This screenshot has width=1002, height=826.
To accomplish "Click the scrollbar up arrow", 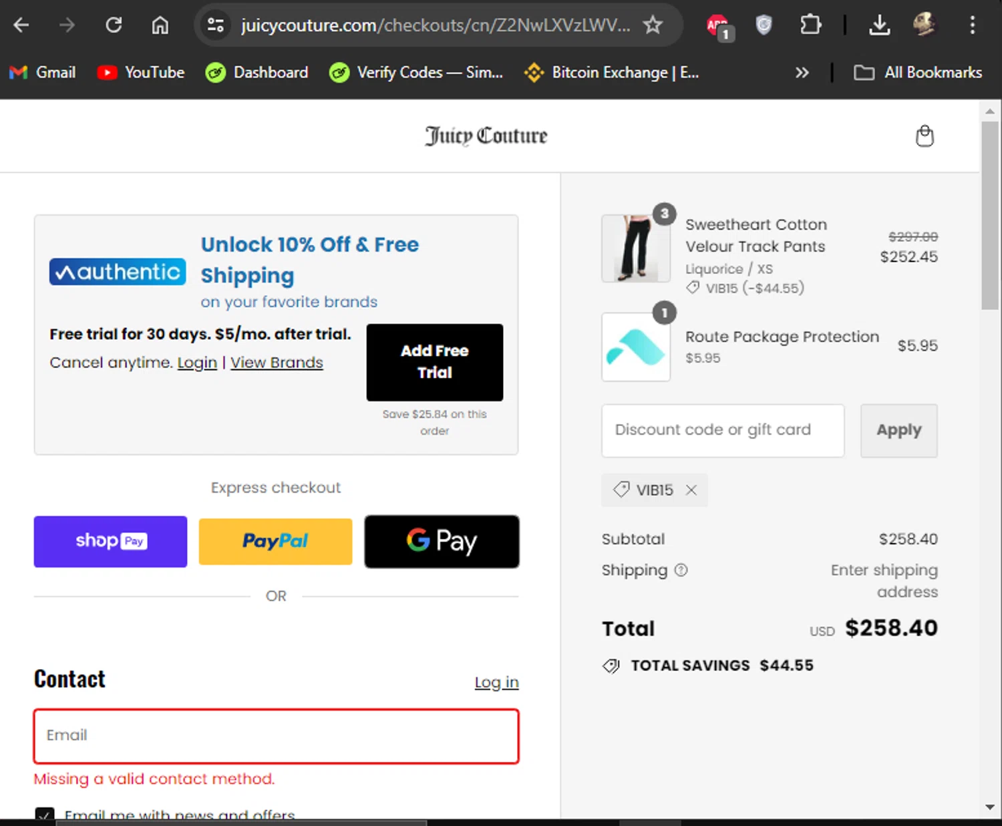I will [989, 112].
